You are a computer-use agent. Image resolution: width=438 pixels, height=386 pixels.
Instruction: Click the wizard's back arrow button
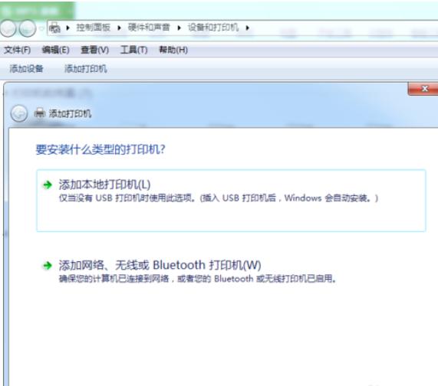pyautogui.click(x=19, y=114)
